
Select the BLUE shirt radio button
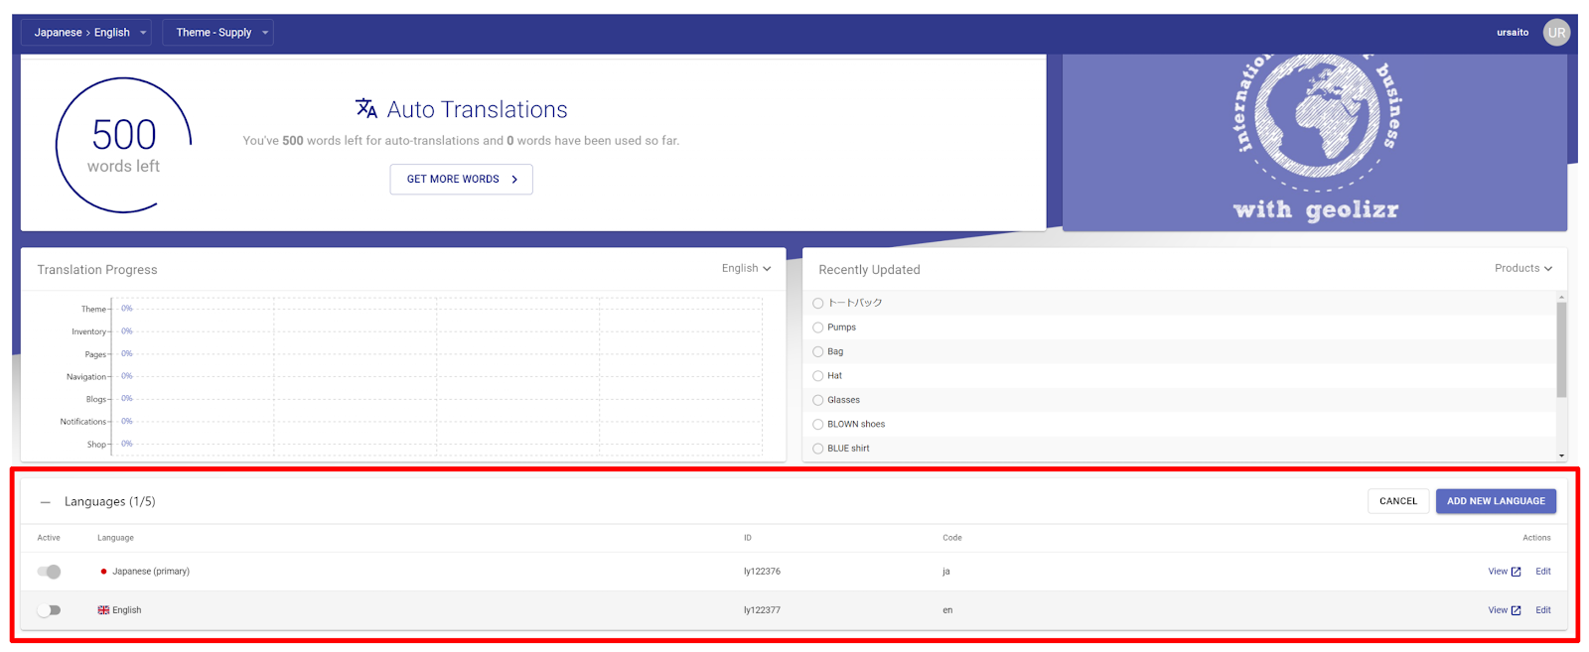(x=818, y=449)
